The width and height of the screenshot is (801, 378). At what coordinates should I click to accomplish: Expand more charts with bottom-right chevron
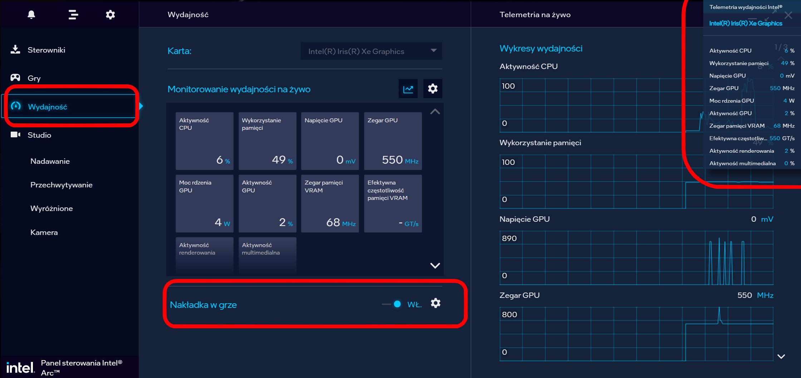click(781, 357)
